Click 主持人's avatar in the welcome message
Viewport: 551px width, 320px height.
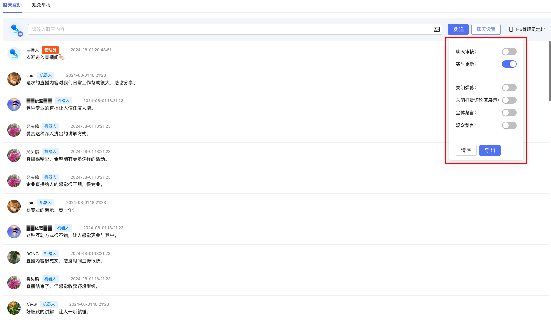[x=14, y=54]
